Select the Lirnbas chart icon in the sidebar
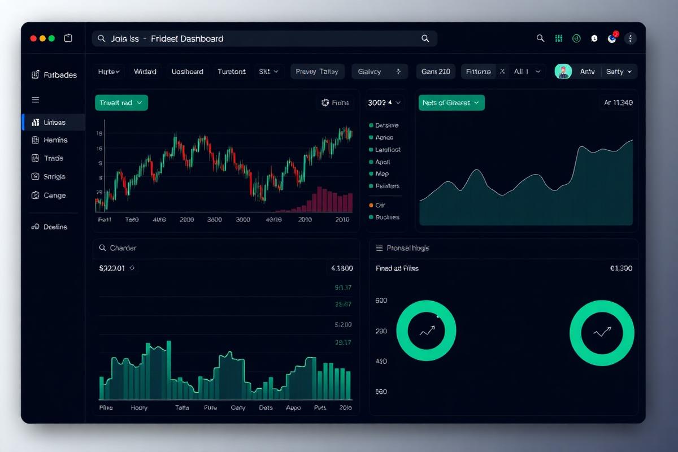The image size is (678, 452). pos(34,122)
